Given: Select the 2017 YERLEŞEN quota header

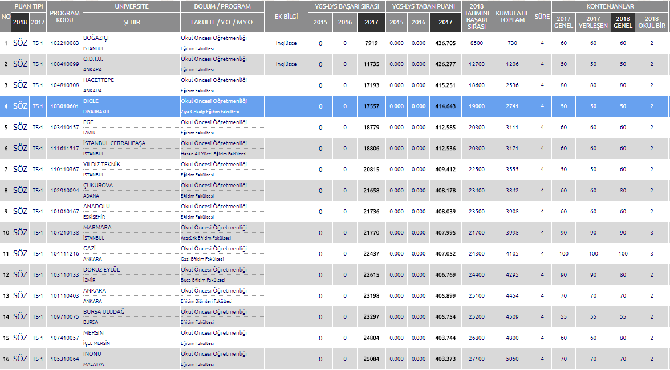Looking at the screenshot, I should coord(593,22).
